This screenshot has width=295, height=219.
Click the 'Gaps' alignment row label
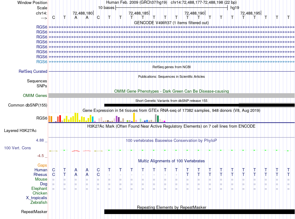42,165
